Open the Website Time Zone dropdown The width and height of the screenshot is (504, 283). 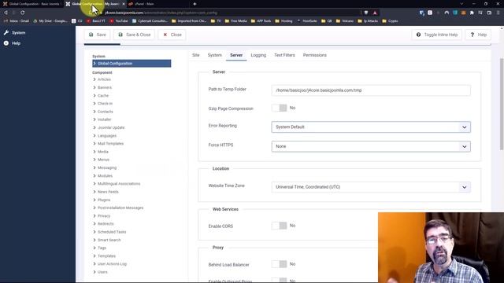371,187
